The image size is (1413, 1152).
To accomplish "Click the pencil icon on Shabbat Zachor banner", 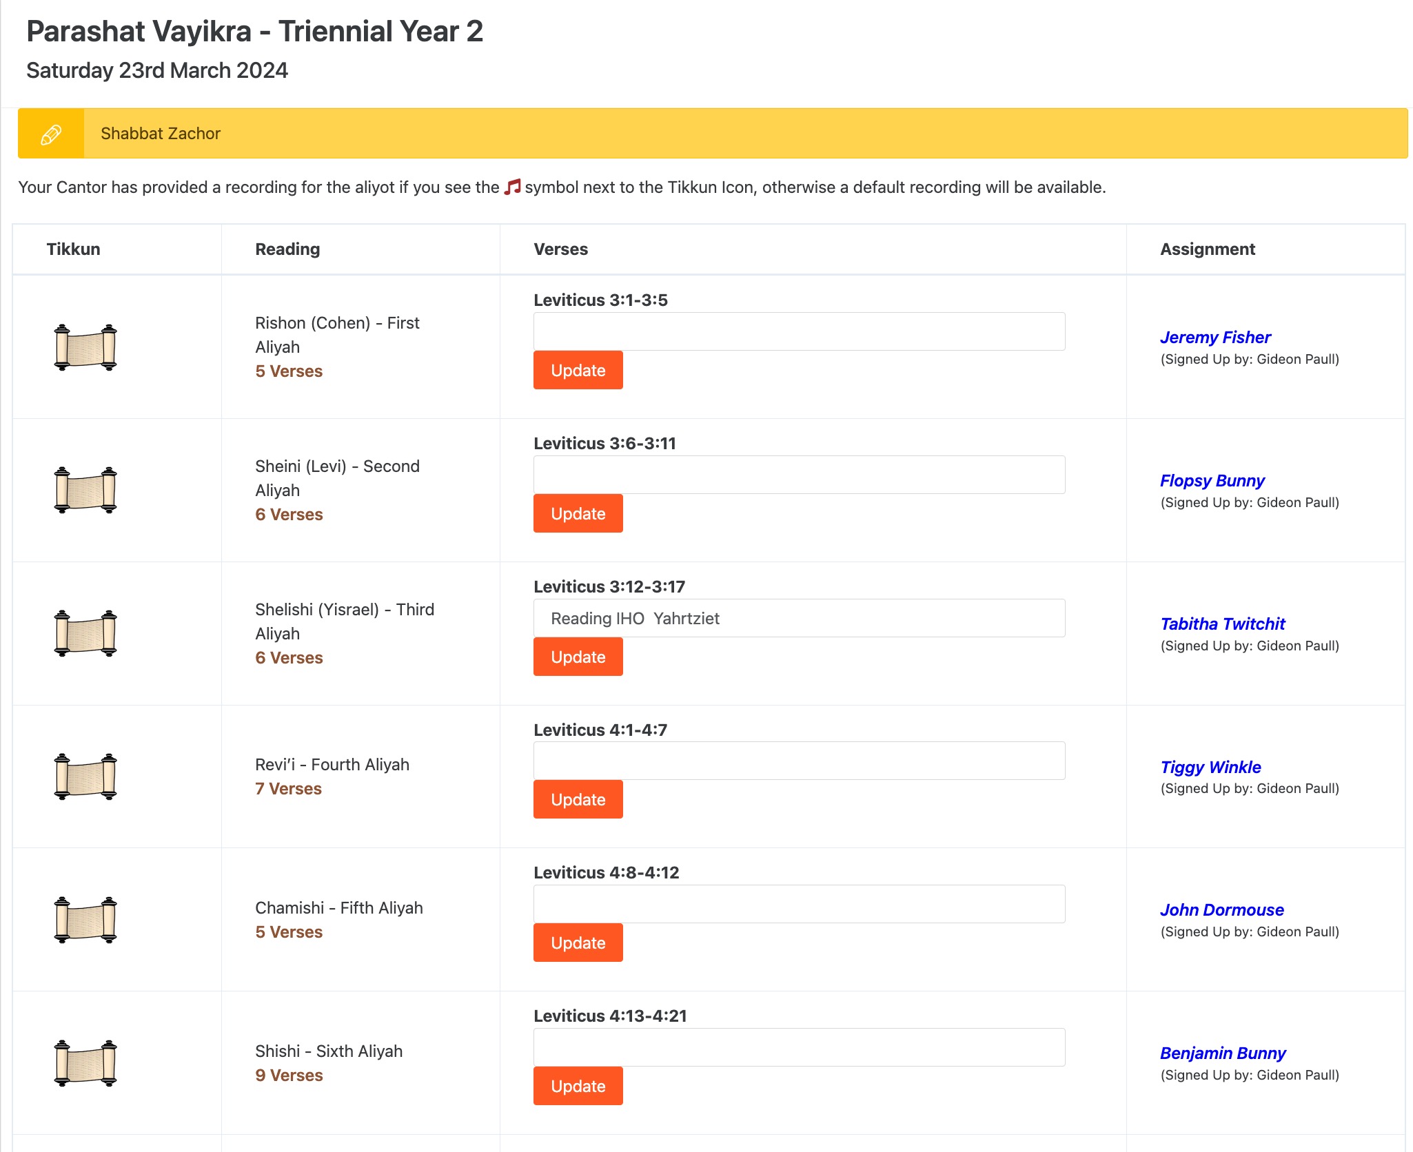I will click(50, 133).
